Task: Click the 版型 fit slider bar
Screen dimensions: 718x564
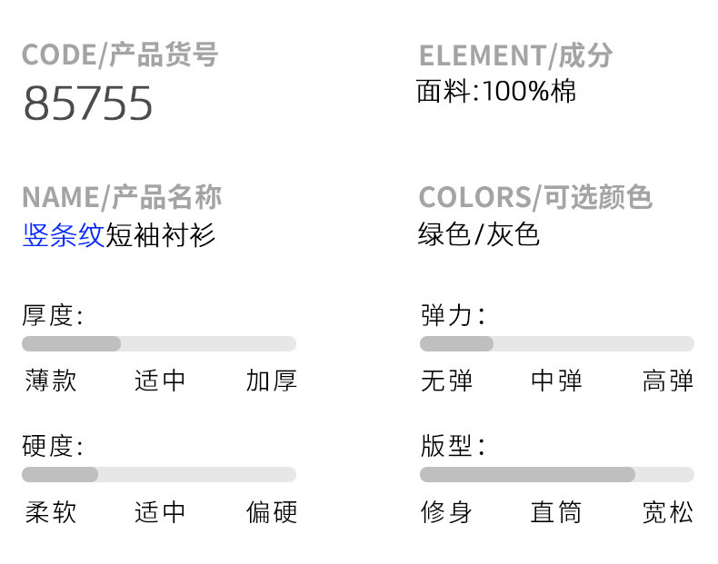Action: [556, 474]
